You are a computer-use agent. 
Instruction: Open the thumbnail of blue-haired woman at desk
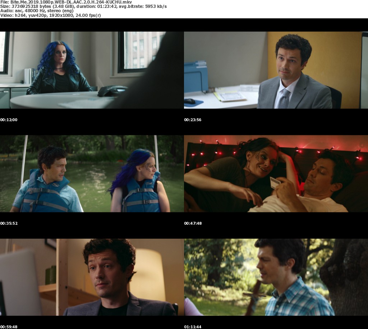92,70
